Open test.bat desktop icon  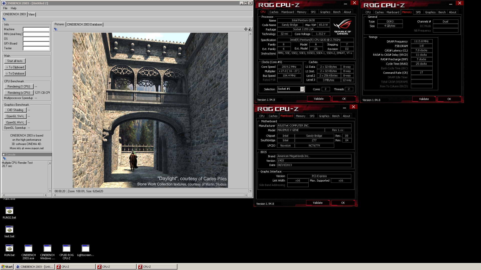[x=9, y=232]
